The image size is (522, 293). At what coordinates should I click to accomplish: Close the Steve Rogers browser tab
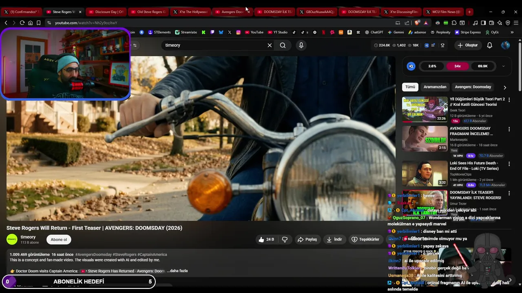pyautogui.click(x=80, y=12)
